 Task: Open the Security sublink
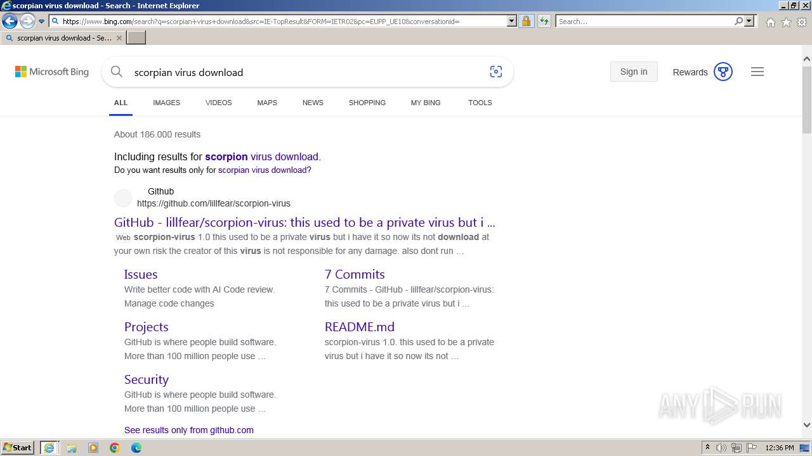pyautogui.click(x=147, y=379)
